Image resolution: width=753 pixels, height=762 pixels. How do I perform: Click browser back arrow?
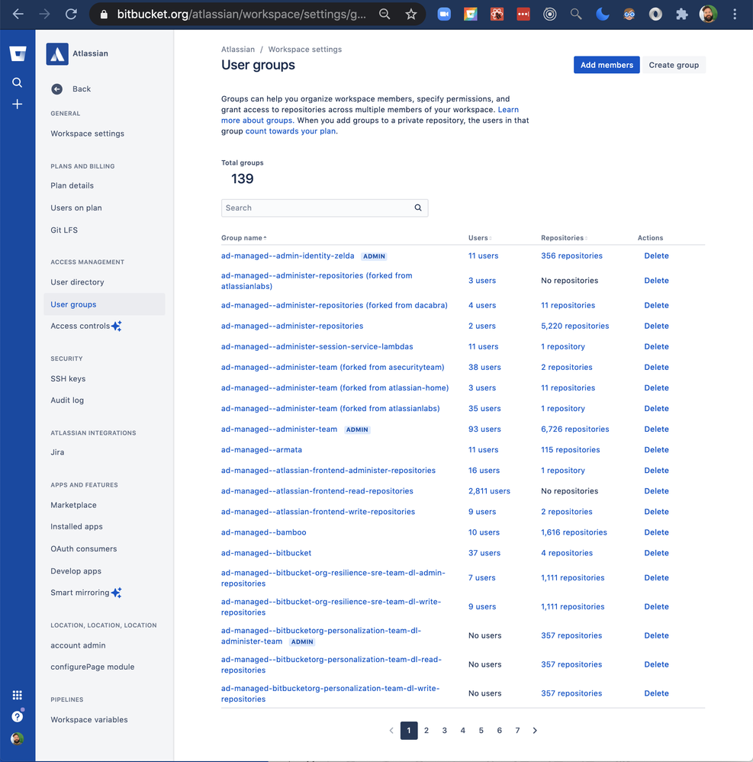pyautogui.click(x=18, y=14)
